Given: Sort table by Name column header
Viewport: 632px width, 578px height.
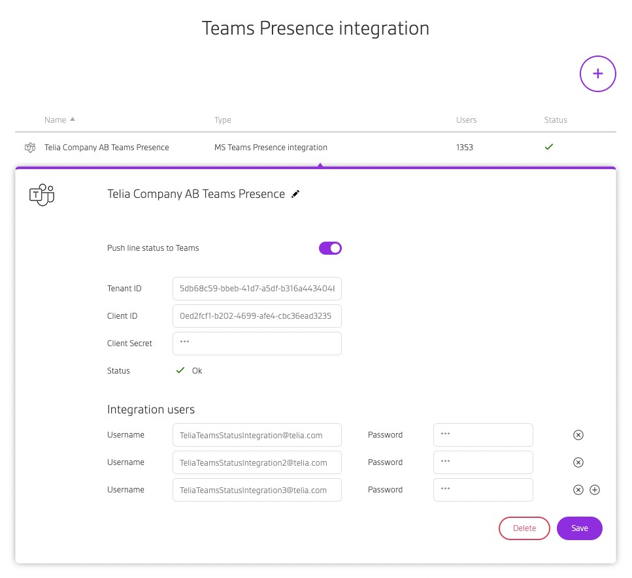Looking at the screenshot, I should point(55,120).
